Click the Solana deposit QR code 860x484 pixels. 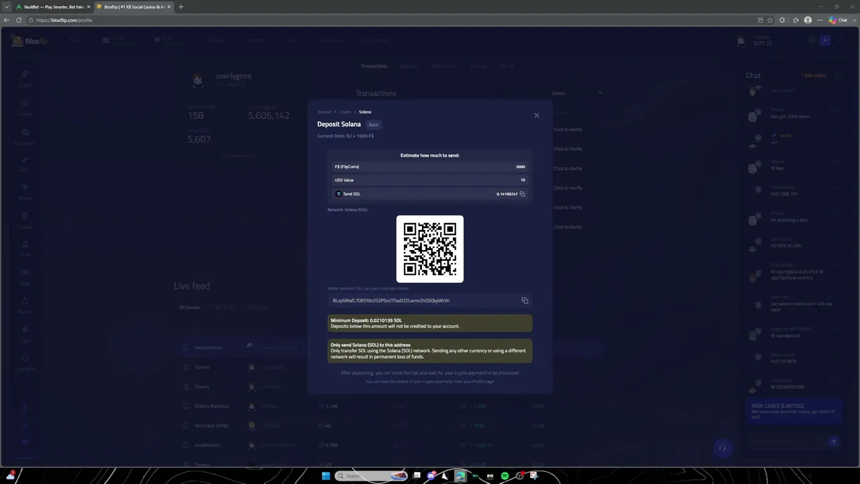click(430, 249)
